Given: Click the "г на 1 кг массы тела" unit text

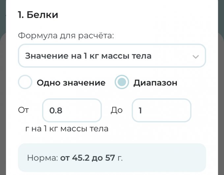Looking at the screenshot, I should (67, 128).
